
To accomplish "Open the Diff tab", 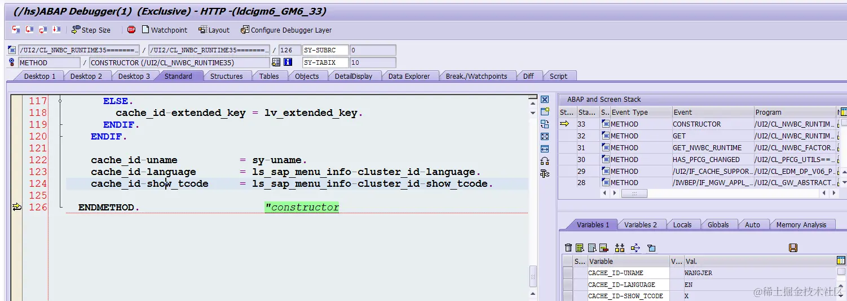I will tap(528, 76).
